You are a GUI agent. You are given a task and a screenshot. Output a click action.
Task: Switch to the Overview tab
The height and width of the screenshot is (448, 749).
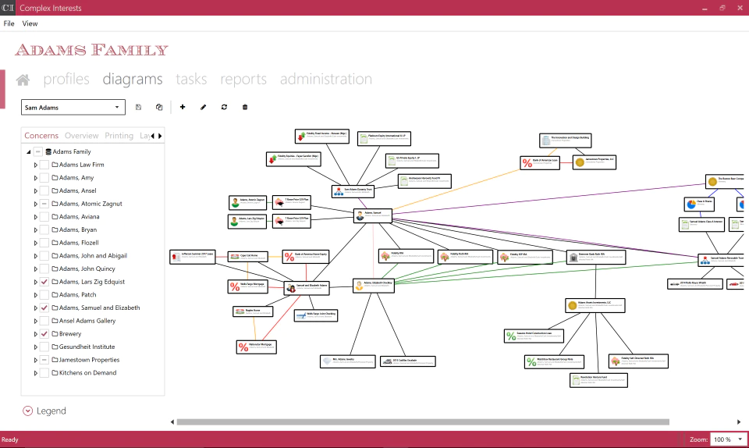coord(82,136)
